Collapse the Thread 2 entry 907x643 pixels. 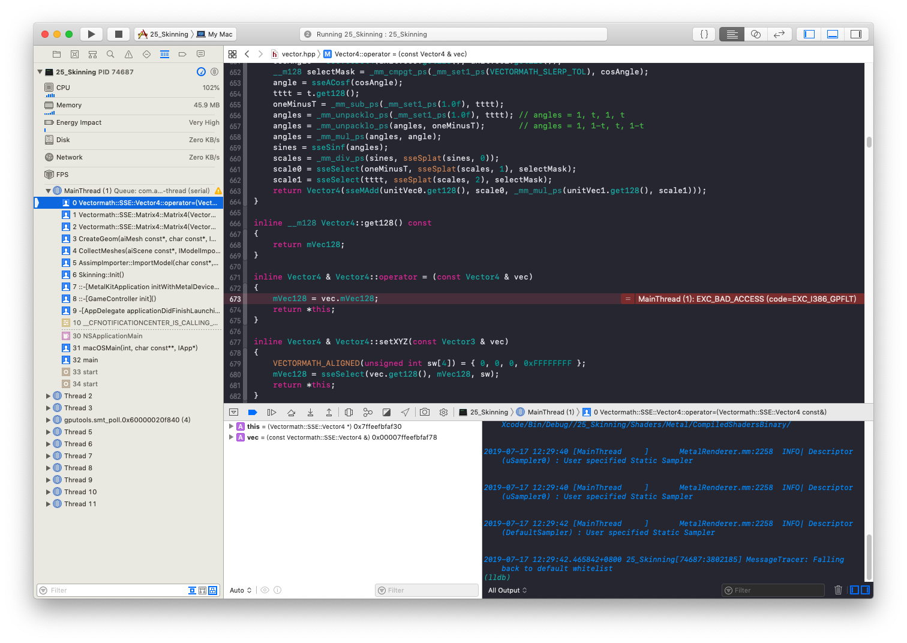point(48,396)
